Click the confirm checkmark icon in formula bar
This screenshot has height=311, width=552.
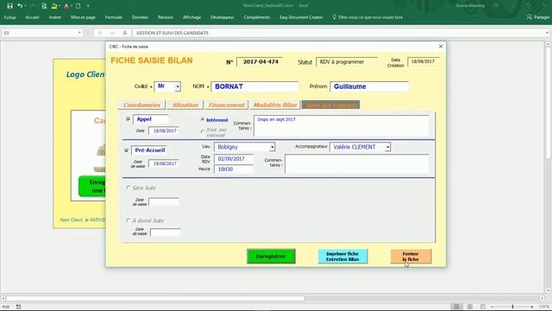coord(112,33)
